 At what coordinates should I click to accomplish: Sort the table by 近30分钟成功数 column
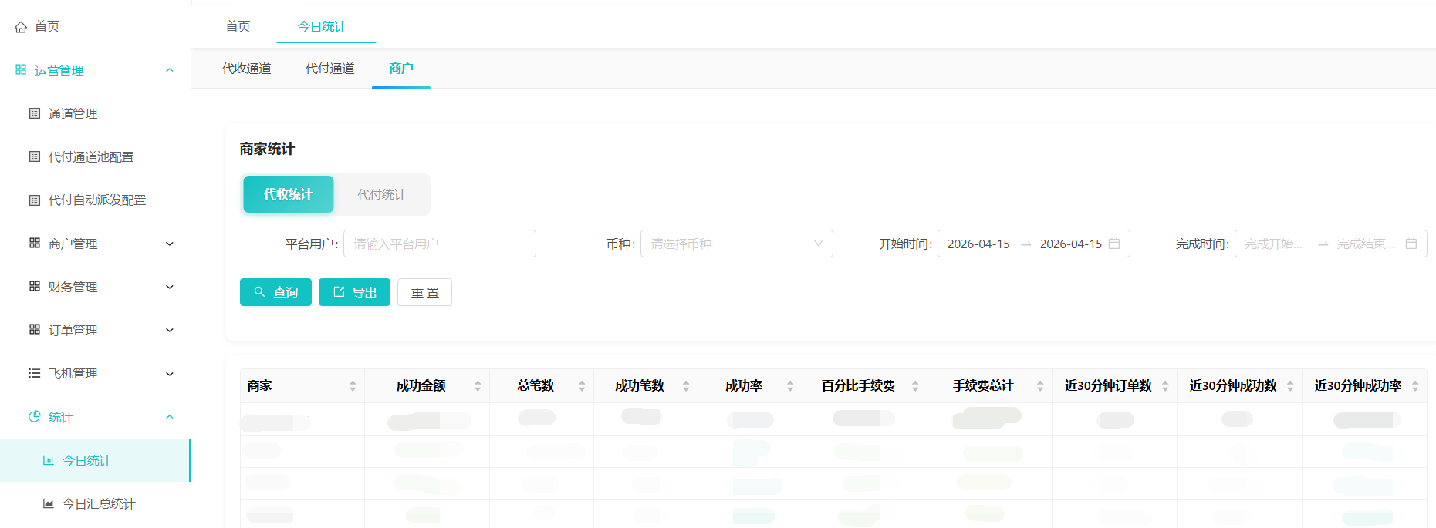(x=1290, y=385)
